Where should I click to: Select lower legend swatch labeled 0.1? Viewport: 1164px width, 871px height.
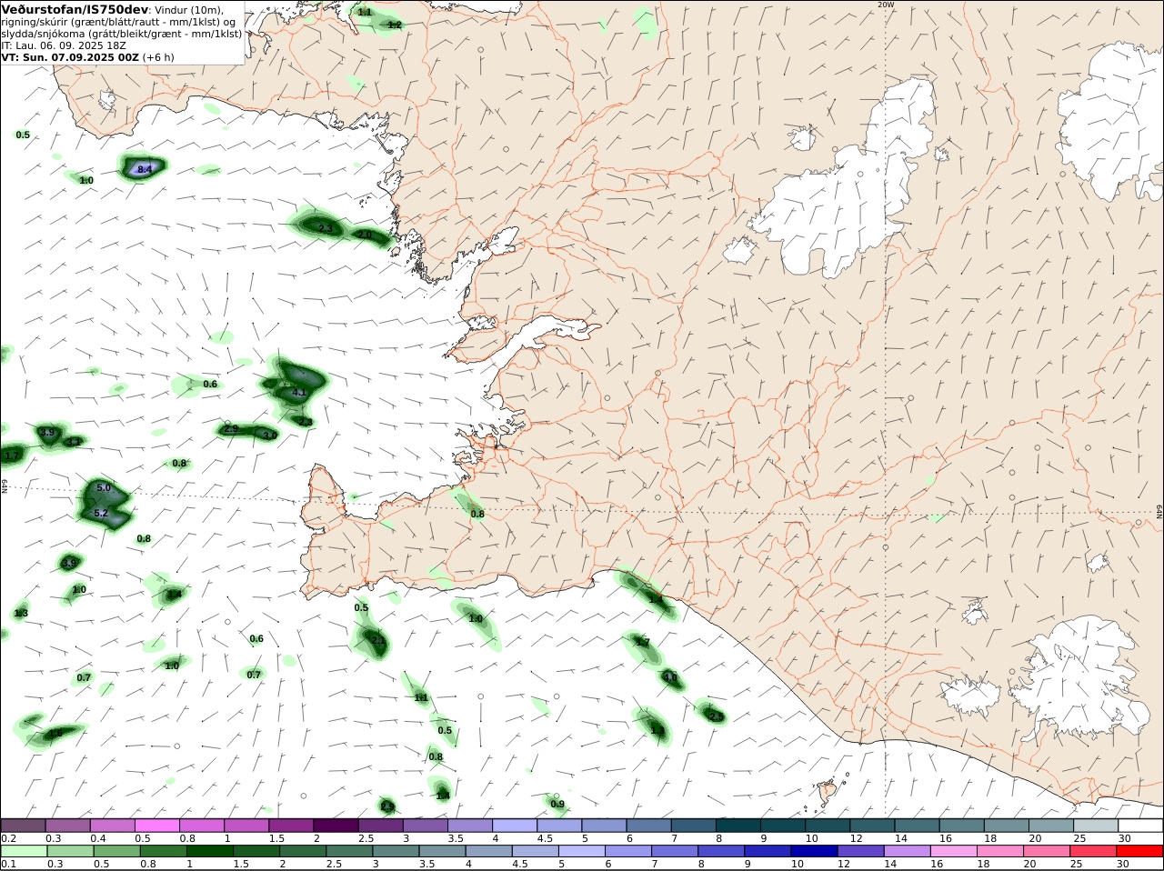[24, 851]
